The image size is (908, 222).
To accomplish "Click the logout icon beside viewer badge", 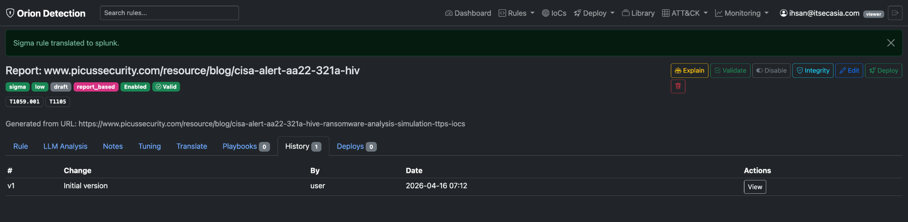I will (895, 13).
